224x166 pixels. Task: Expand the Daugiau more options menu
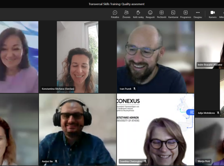(198, 14)
